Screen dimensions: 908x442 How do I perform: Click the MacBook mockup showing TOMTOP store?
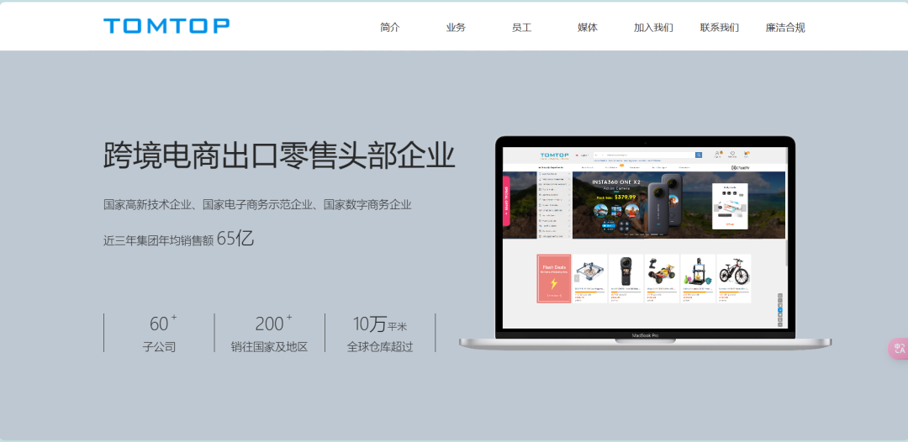click(645, 243)
